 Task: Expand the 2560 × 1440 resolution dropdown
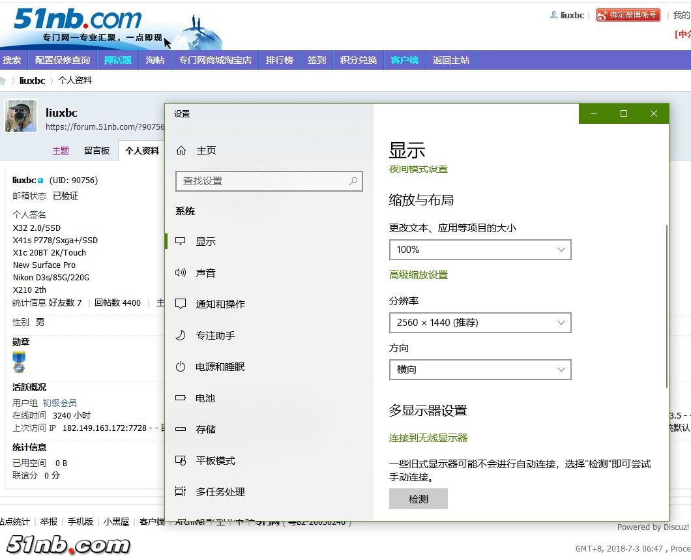480,323
